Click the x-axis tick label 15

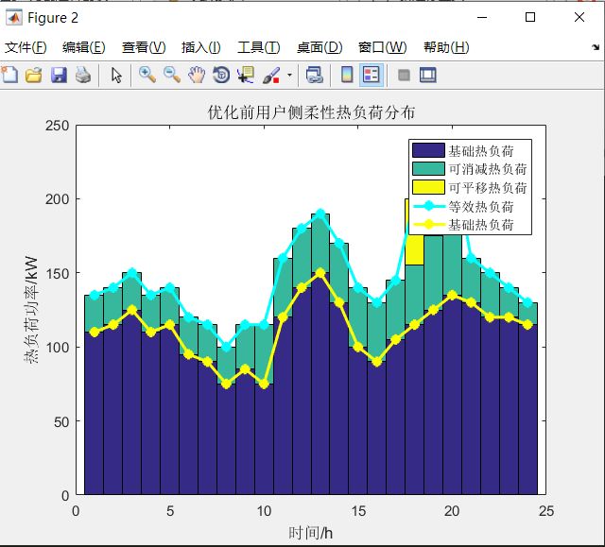(358, 511)
